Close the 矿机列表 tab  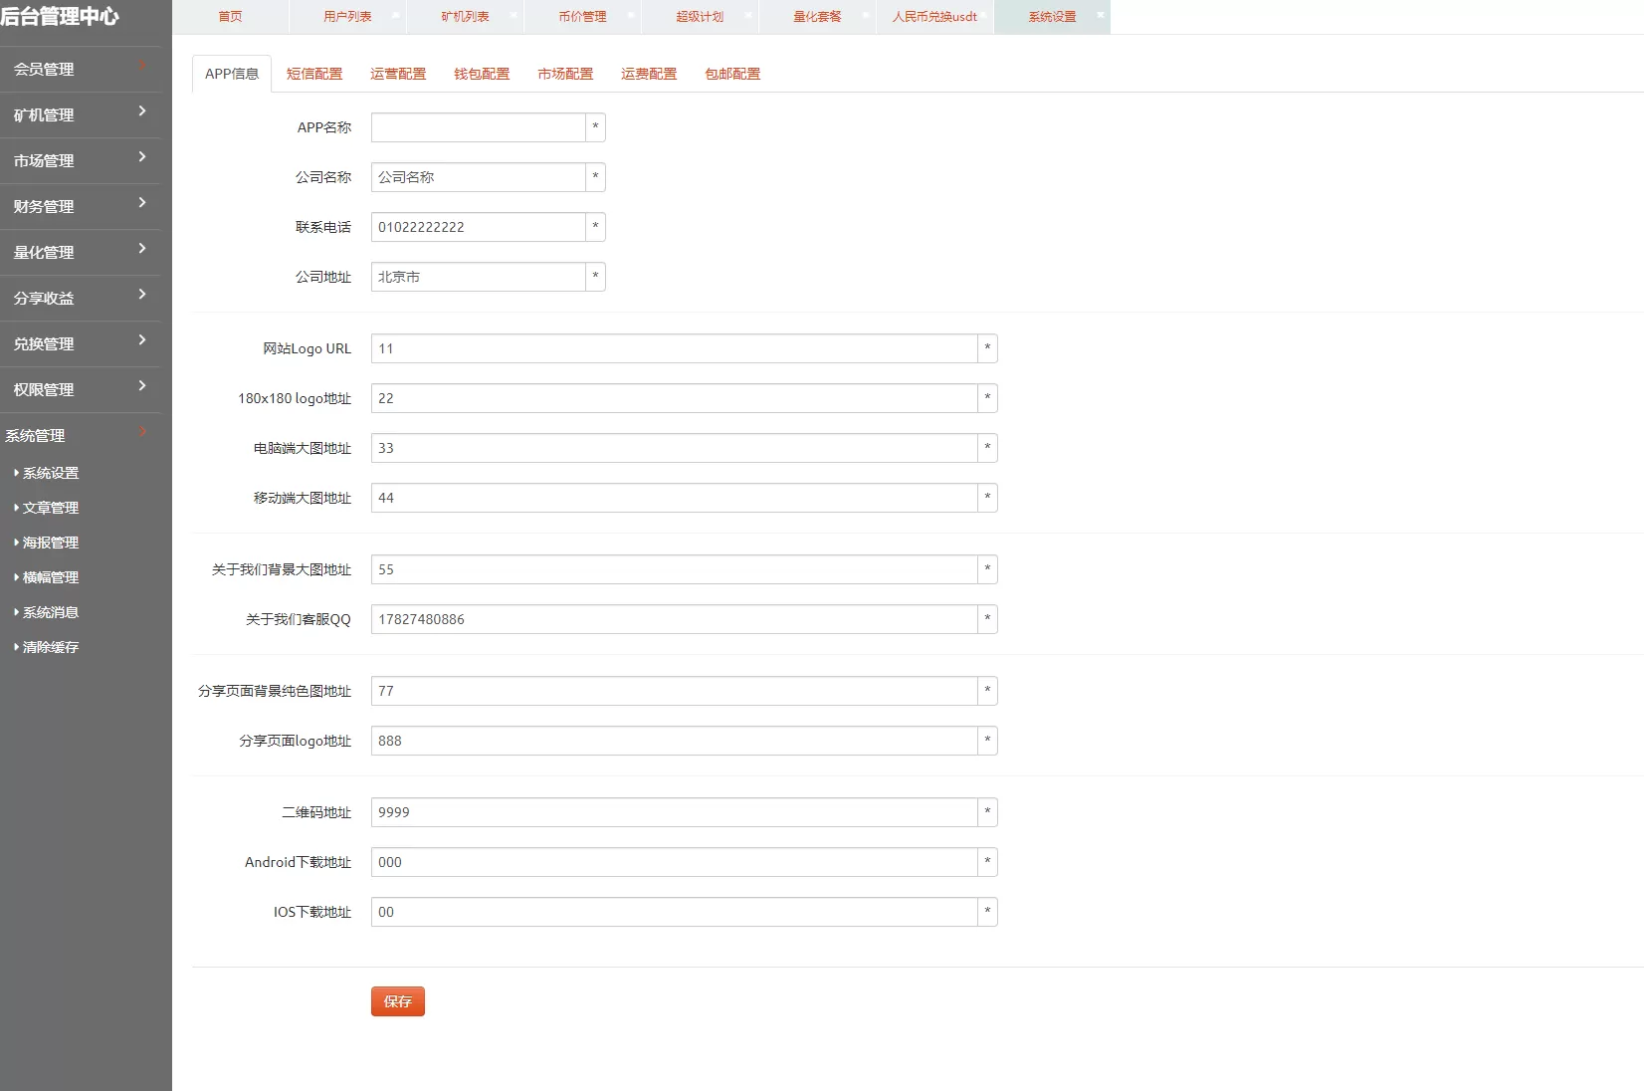click(514, 15)
